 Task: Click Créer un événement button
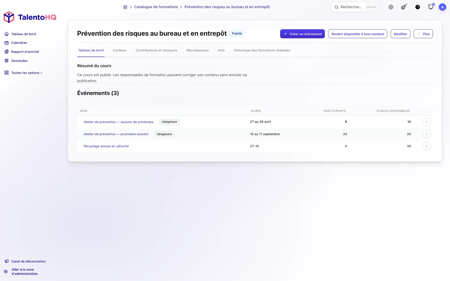[x=302, y=34]
